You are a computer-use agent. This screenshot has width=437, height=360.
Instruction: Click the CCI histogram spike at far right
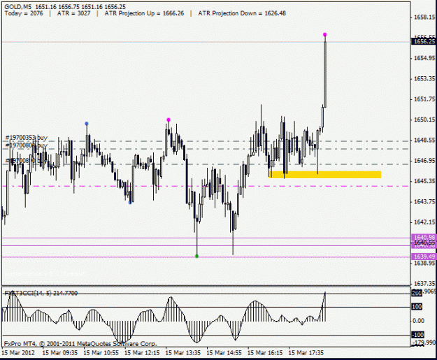(324, 306)
